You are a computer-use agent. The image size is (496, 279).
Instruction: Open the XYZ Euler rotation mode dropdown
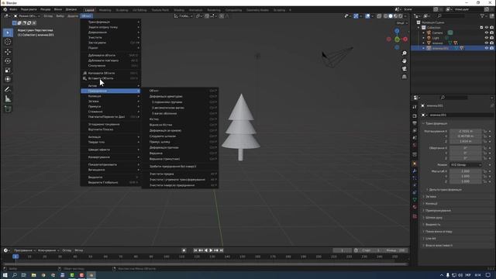click(x=466, y=165)
